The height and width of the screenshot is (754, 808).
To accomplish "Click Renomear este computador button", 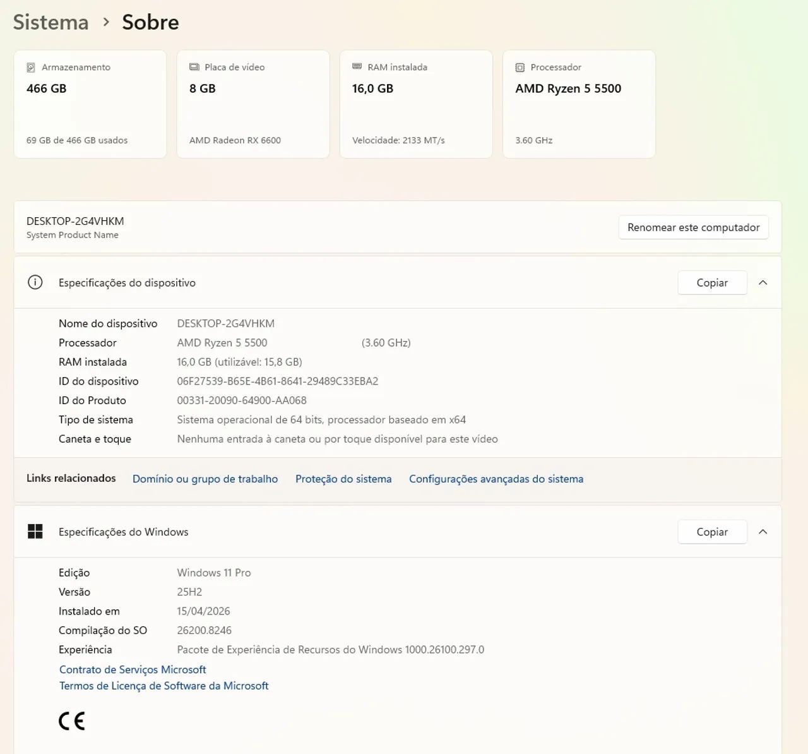I will 694,227.
